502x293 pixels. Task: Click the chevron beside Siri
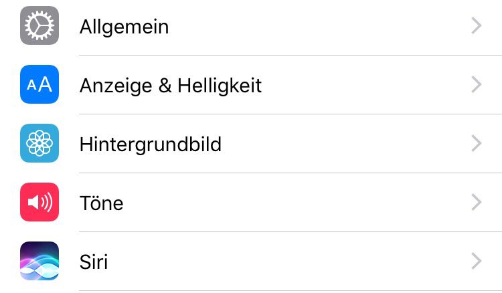477,261
